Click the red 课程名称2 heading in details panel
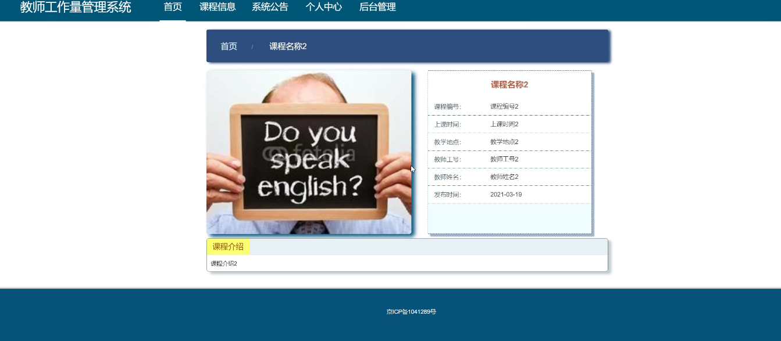The image size is (781, 341). tap(509, 85)
